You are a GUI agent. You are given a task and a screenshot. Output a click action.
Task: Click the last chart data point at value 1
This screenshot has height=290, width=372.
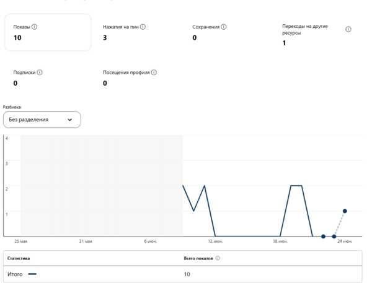tap(345, 211)
